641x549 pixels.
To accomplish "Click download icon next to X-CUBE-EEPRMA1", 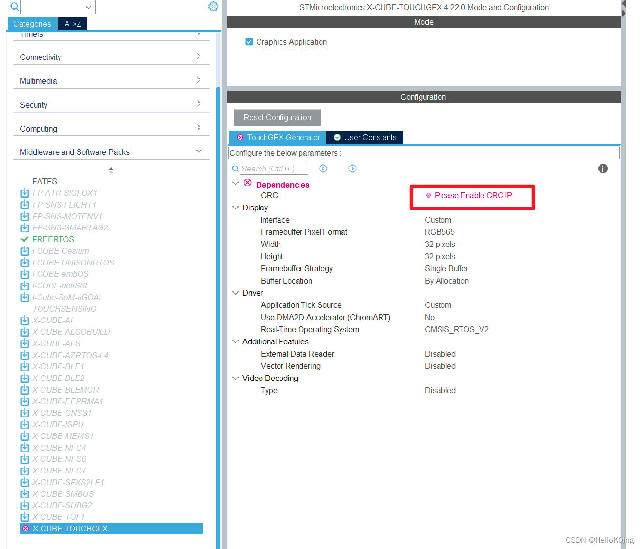I will [x=25, y=401].
